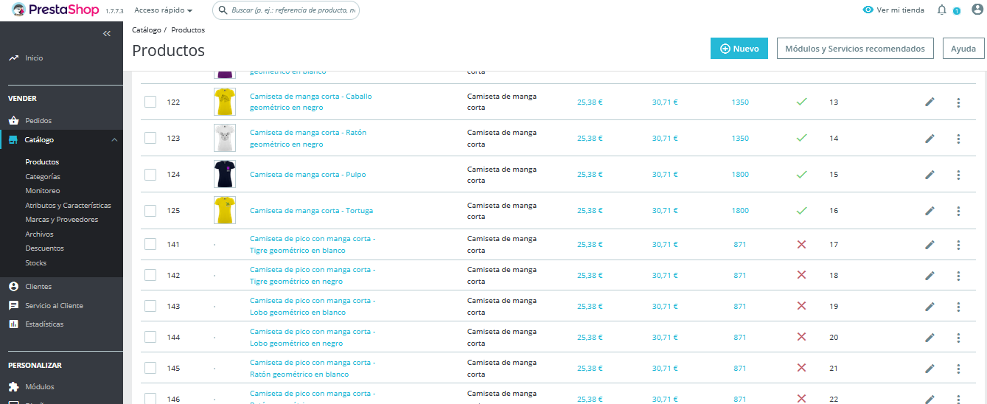Screen dimensions: 987x404
Task: Open three-dot menu for product 144
Action: coord(958,338)
